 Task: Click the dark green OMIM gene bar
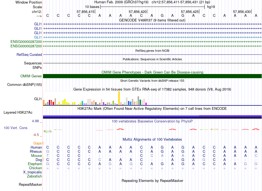pyautogui.click(x=152, y=76)
